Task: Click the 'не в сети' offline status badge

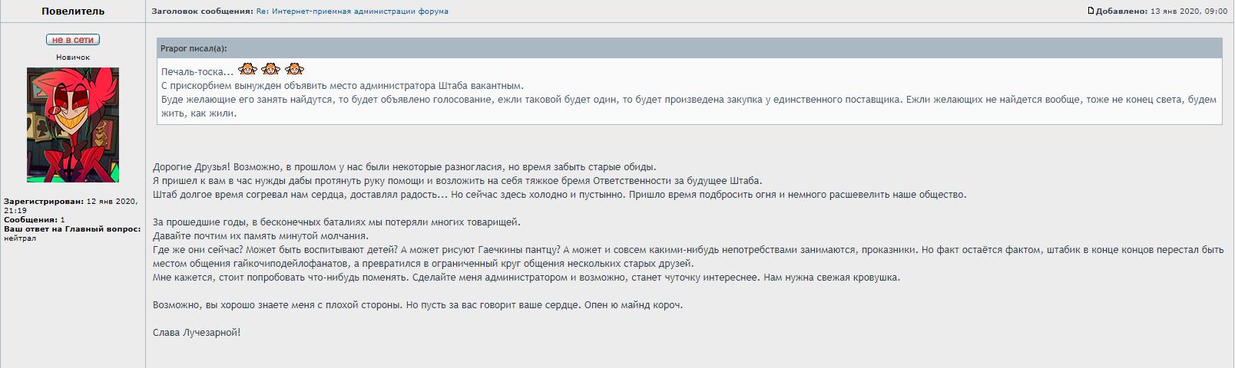Action: tap(73, 40)
